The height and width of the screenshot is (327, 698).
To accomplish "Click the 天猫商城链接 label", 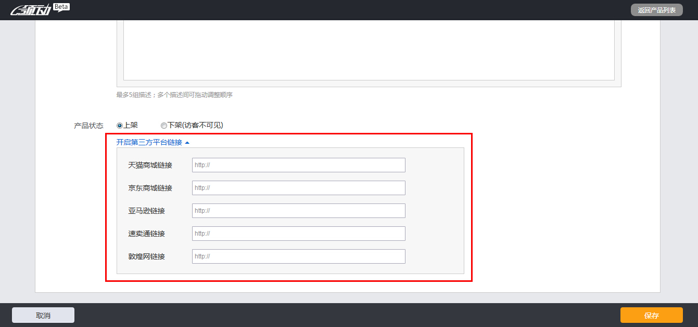I will [150, 165].
